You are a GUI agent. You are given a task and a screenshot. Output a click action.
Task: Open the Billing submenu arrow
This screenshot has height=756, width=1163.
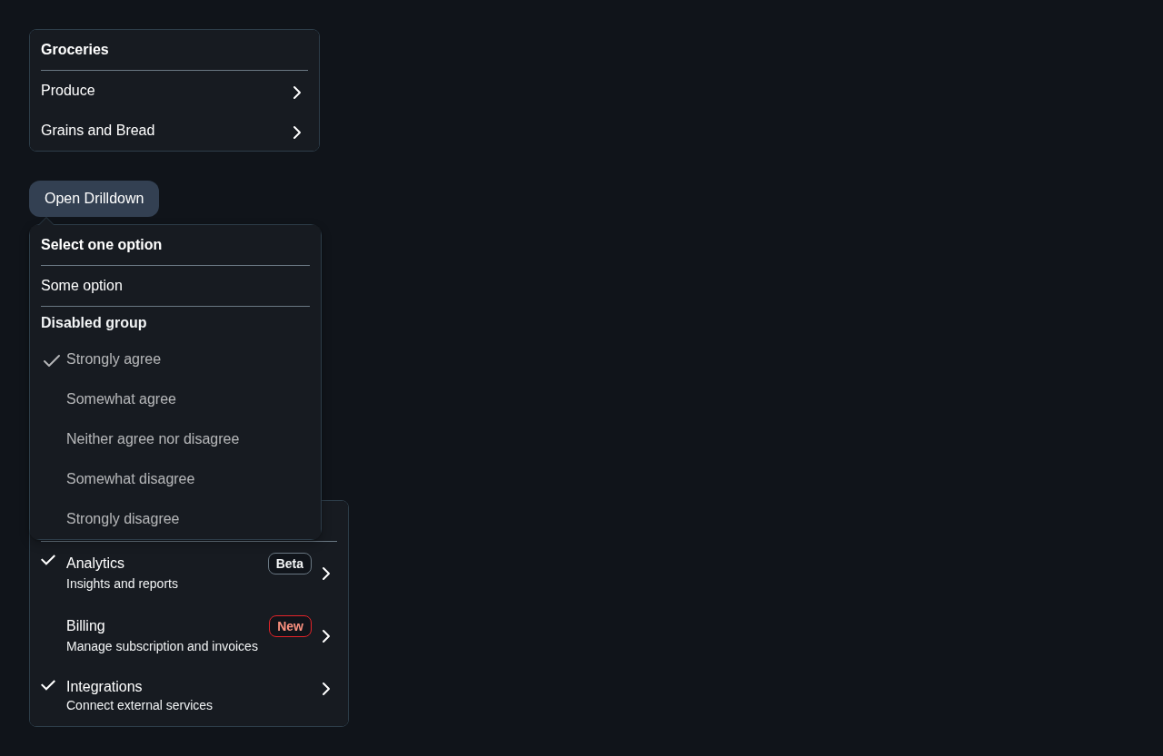[x=326, y=636]
